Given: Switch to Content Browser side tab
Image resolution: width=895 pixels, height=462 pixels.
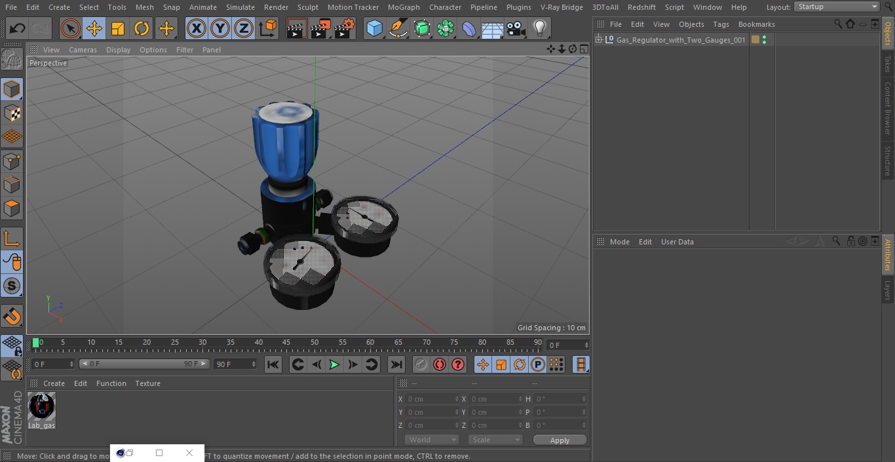Looking at the screenshot, I should (888, 108).
